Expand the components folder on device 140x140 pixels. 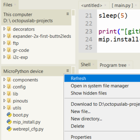pyautogui.click(x=4, y=80)
